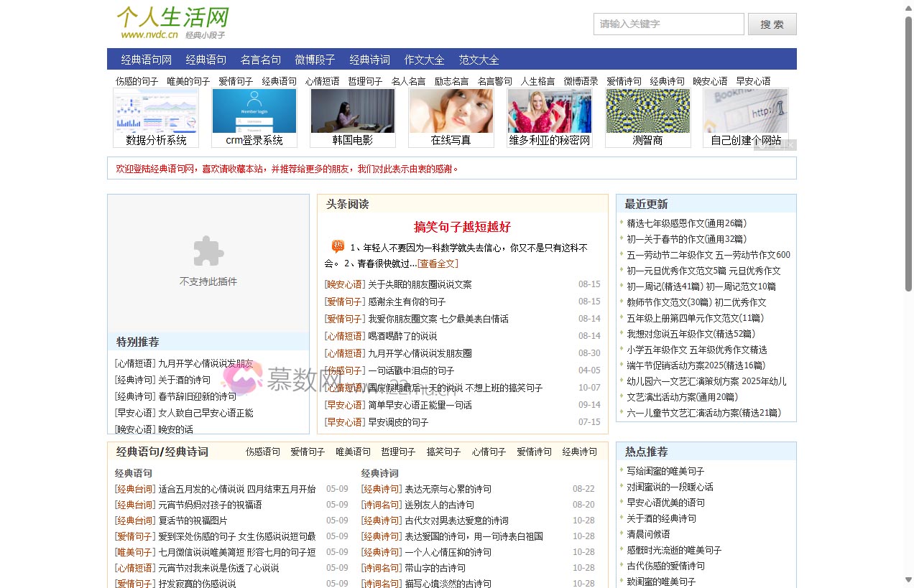The image size is (914, 588).
Task: Select the 爱情句子 filter in 经典语句 section
Action: click(307, 452)
